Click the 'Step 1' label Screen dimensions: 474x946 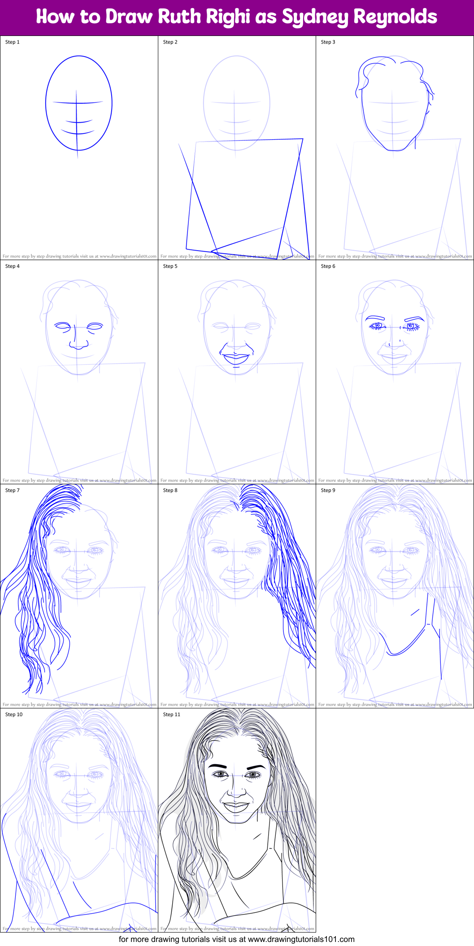pos(13,42)
